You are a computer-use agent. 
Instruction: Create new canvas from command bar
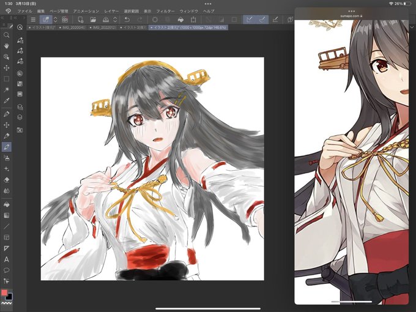80,20
